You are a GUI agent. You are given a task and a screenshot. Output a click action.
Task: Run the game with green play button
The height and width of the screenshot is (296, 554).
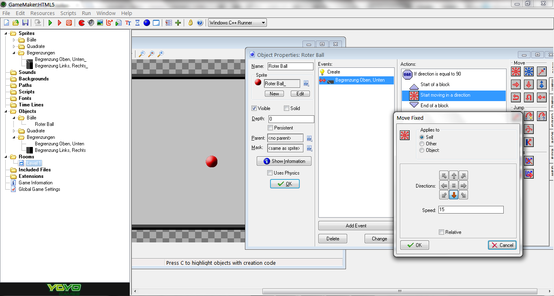[50, 23]
